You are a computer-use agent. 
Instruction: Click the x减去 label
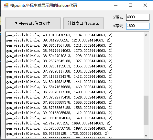pos(118,26)
